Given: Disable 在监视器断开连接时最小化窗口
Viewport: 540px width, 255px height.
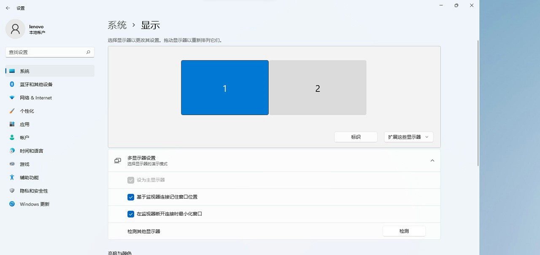Looking at the screenshot, I should coord(131,214).
